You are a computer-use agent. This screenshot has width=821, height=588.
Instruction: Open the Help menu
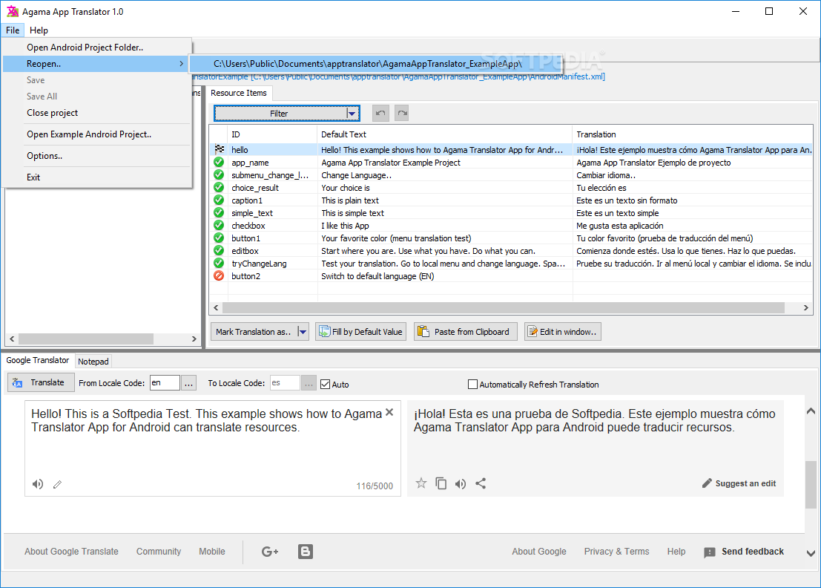(x=39, y=30)
